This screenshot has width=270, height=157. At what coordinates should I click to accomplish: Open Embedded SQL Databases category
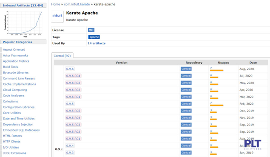pos(21,130)
